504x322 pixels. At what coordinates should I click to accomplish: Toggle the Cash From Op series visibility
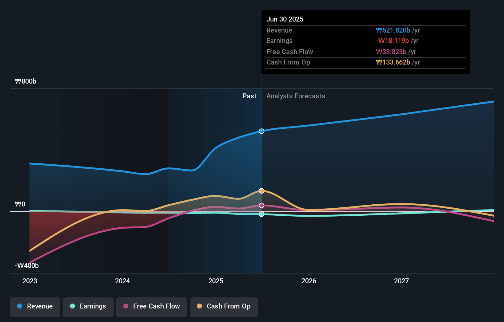click(x=223, y=306)
